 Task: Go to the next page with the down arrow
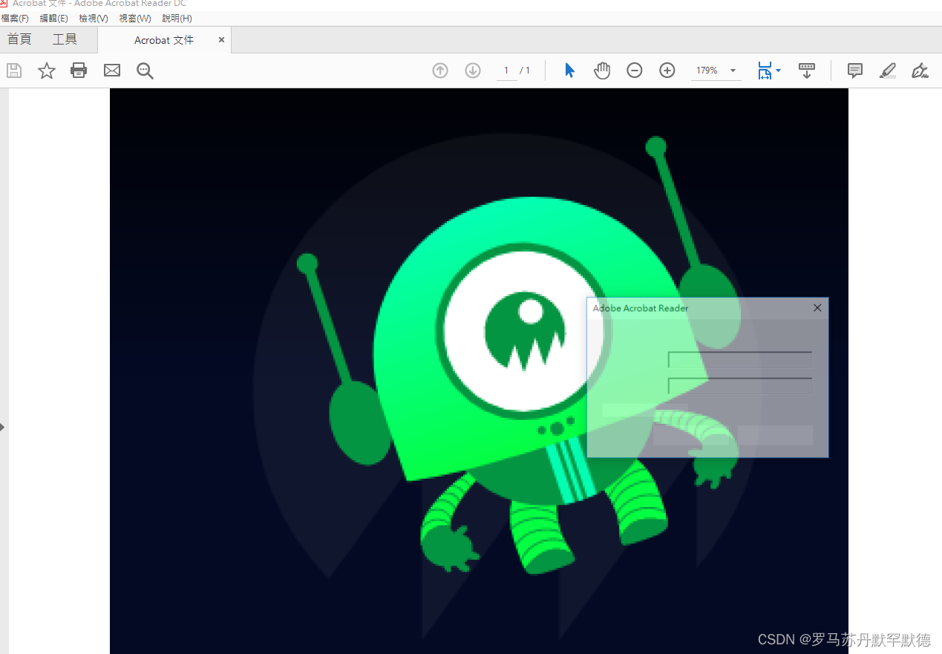[x=473, y=71]
